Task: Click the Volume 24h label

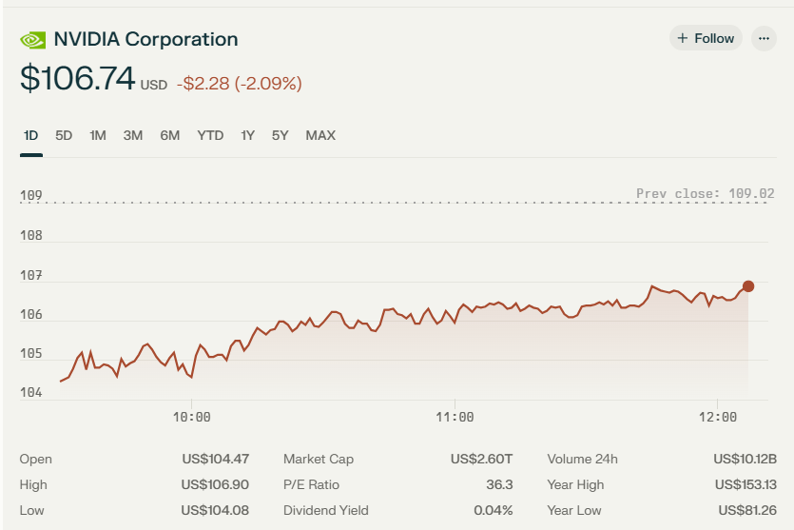Action: pos(582,459)
